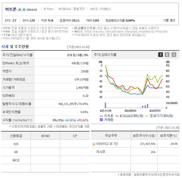This screenshot has height=178, width=182.
Task: Click the BPS 129 value
Action: [x=29, y=20]
